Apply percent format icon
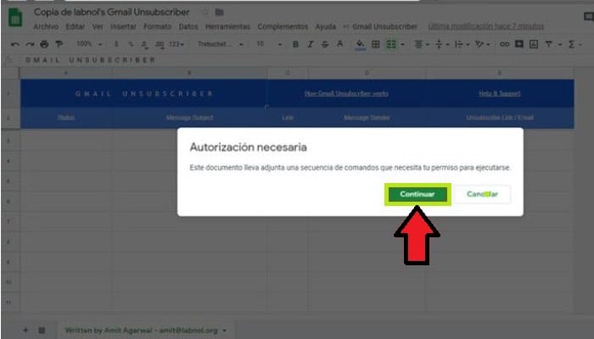Screen dimensions: 594x339 click(131, 45)
